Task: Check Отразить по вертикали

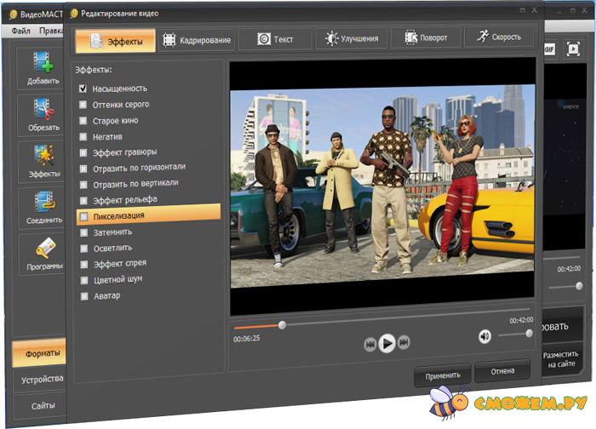Action: [x=83, y=185]
